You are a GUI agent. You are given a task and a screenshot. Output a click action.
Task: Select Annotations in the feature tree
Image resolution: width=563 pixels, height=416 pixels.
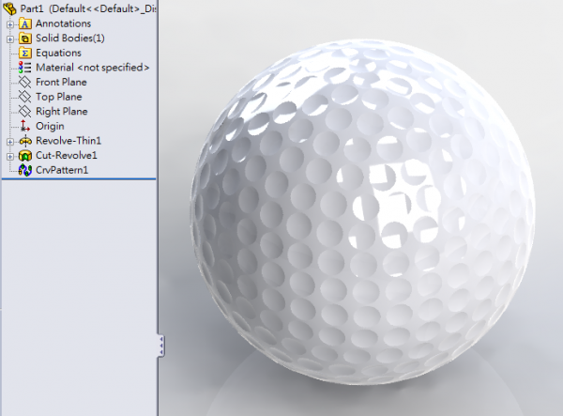coord(63,23)
